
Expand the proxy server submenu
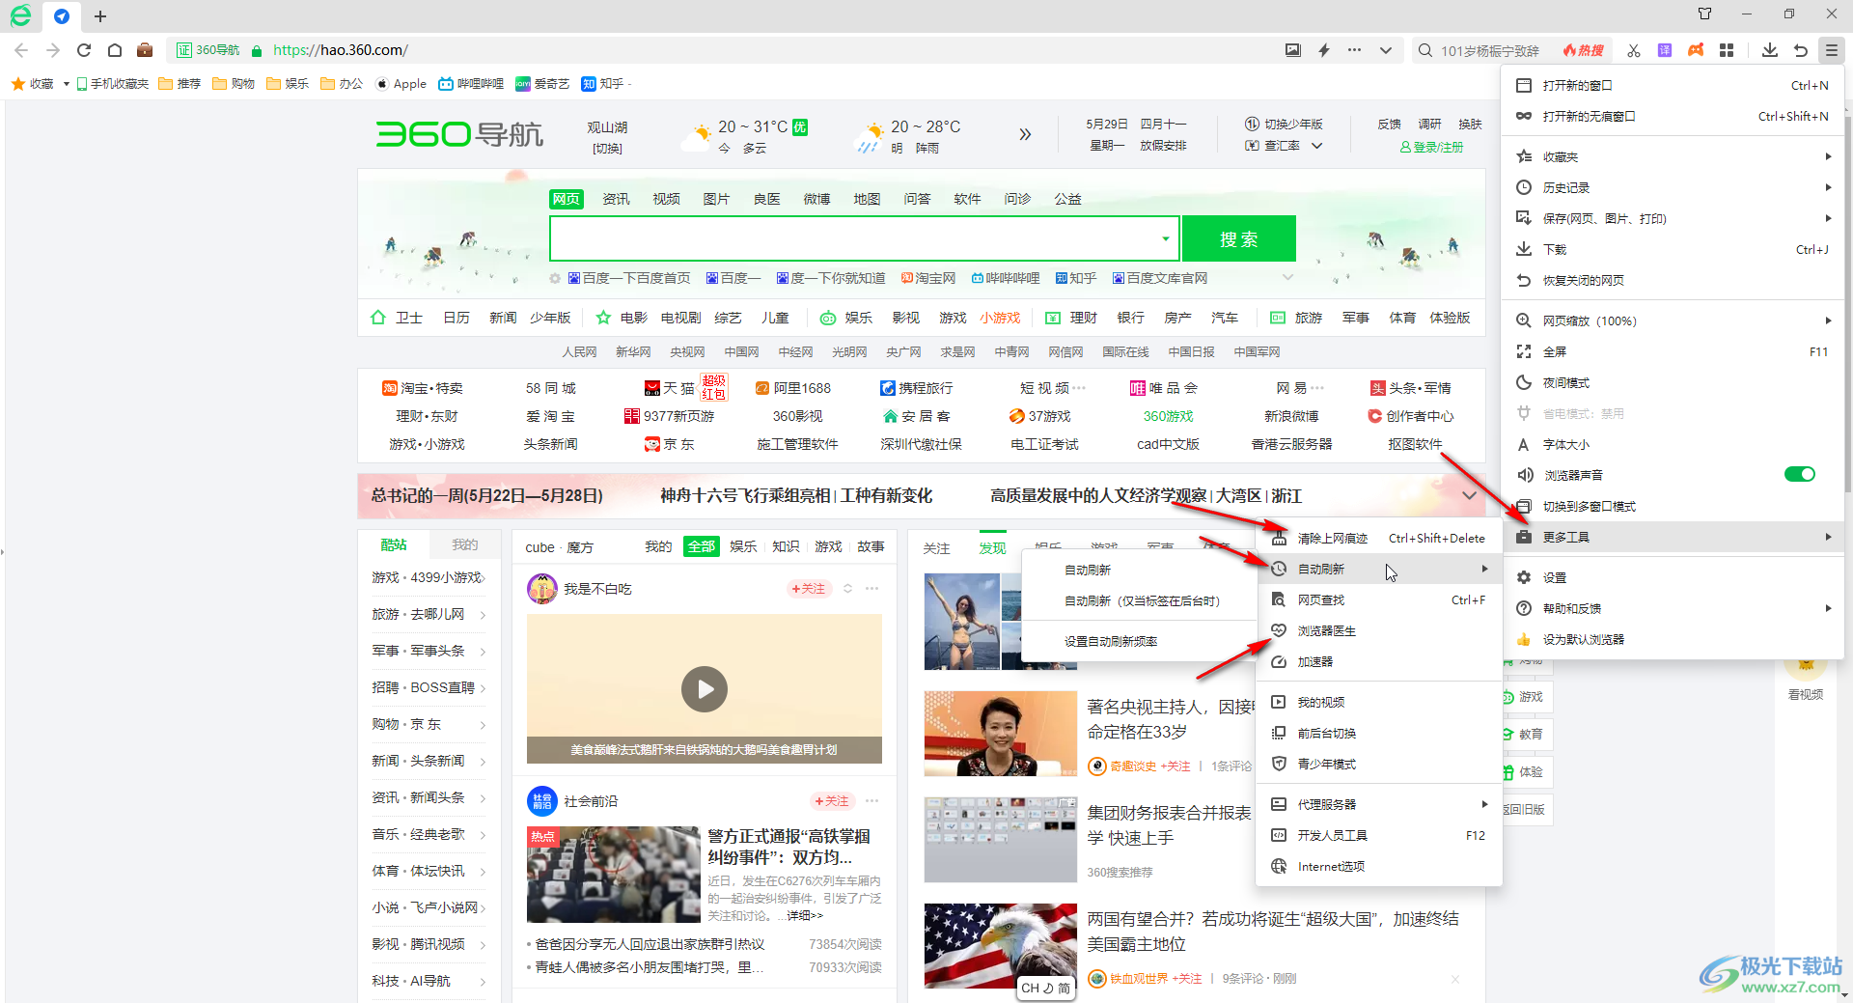(1484, 804)
